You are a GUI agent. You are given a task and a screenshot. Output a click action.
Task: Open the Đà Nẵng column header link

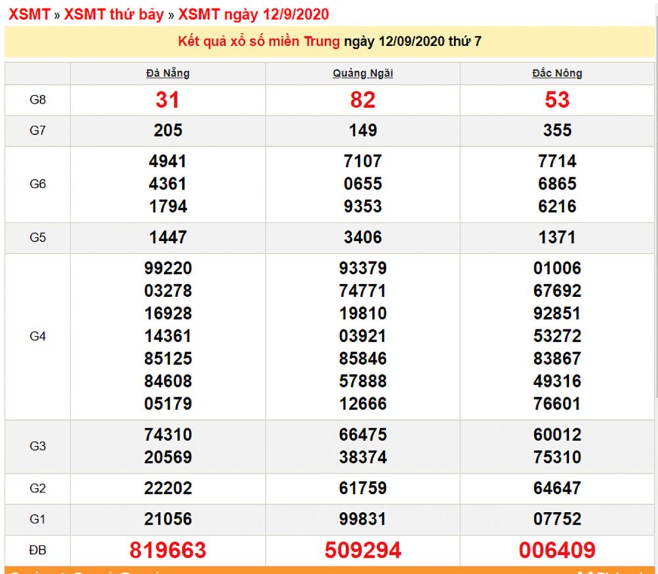pos(168,73)
